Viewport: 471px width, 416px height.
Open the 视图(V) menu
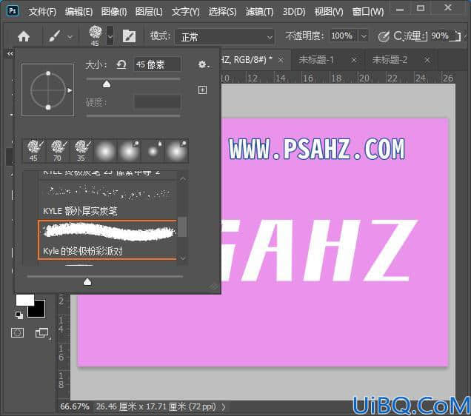click(329, 12)
